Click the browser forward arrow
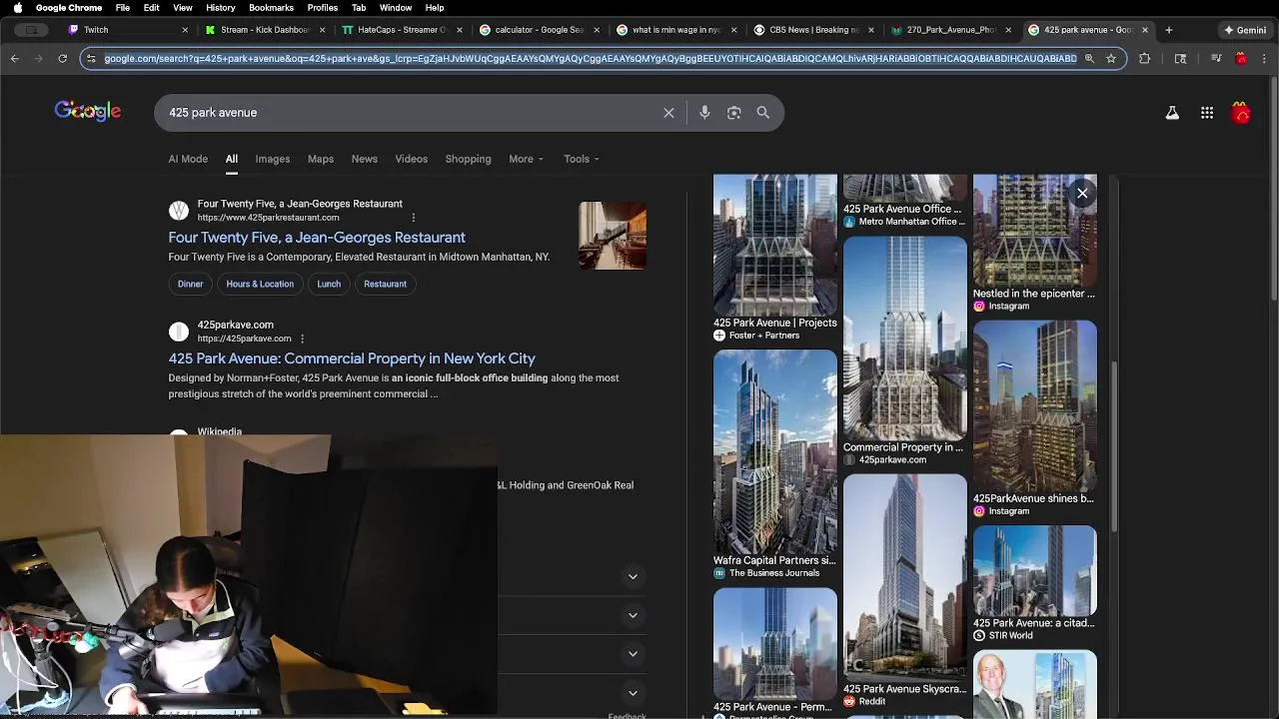Image resolution: width=1279 pixels, height=719 pixels. (39, 59)
